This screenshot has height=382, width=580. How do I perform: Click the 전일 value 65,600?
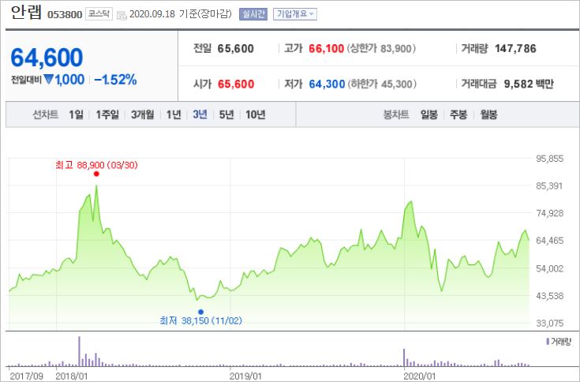click(x=236, y=48)
